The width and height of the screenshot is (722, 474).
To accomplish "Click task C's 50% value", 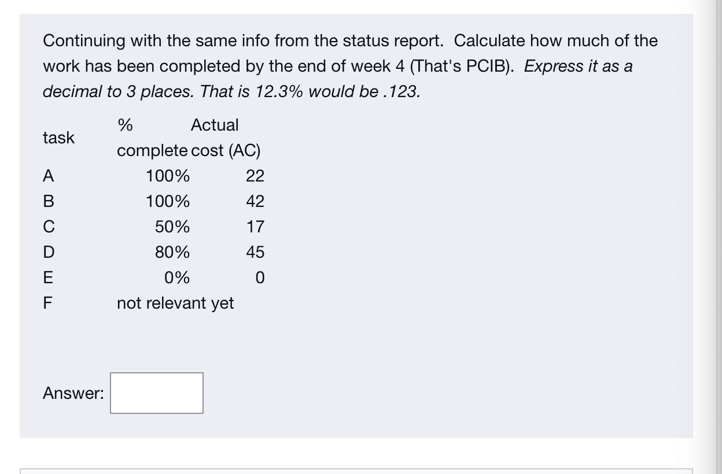I will [x=174, y=227].
